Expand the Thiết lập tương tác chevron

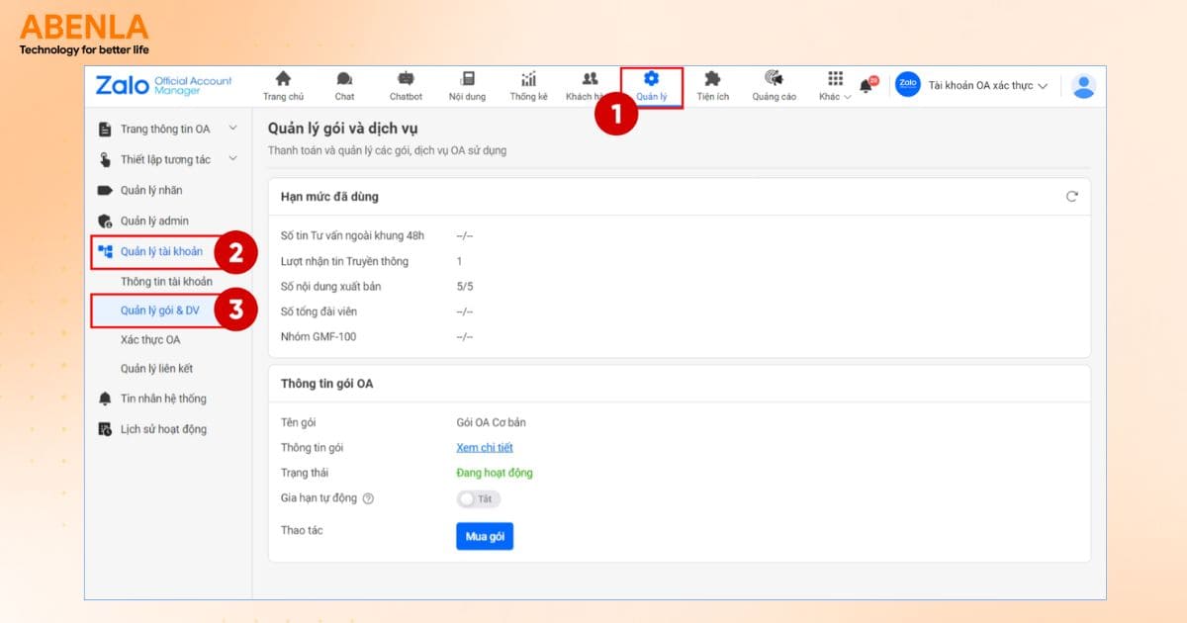(232, 159)
